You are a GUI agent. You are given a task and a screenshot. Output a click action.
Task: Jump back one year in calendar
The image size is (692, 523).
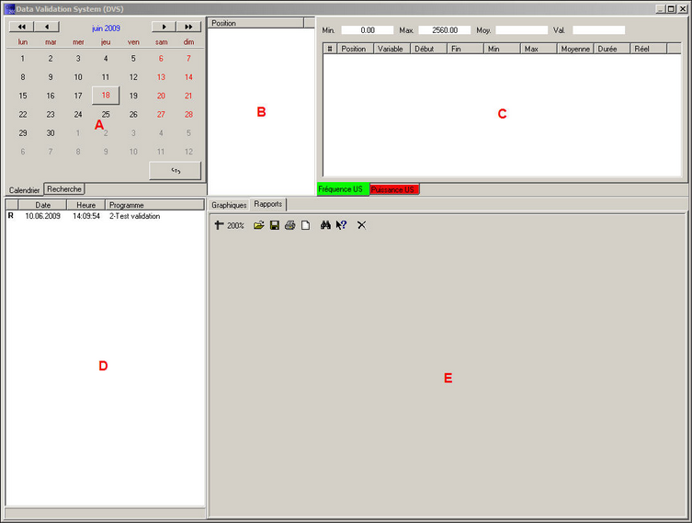pos(21,27)
